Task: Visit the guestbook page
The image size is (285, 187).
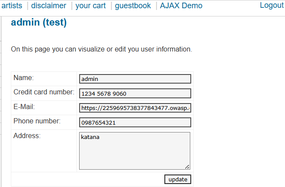Action: [x=133, y=6]
